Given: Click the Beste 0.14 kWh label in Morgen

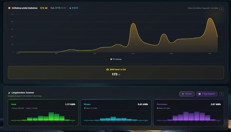Looking at the screenshot, I should click(92, 108).
